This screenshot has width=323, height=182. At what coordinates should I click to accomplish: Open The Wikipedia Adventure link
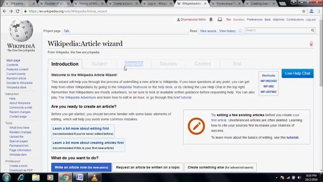77,97
